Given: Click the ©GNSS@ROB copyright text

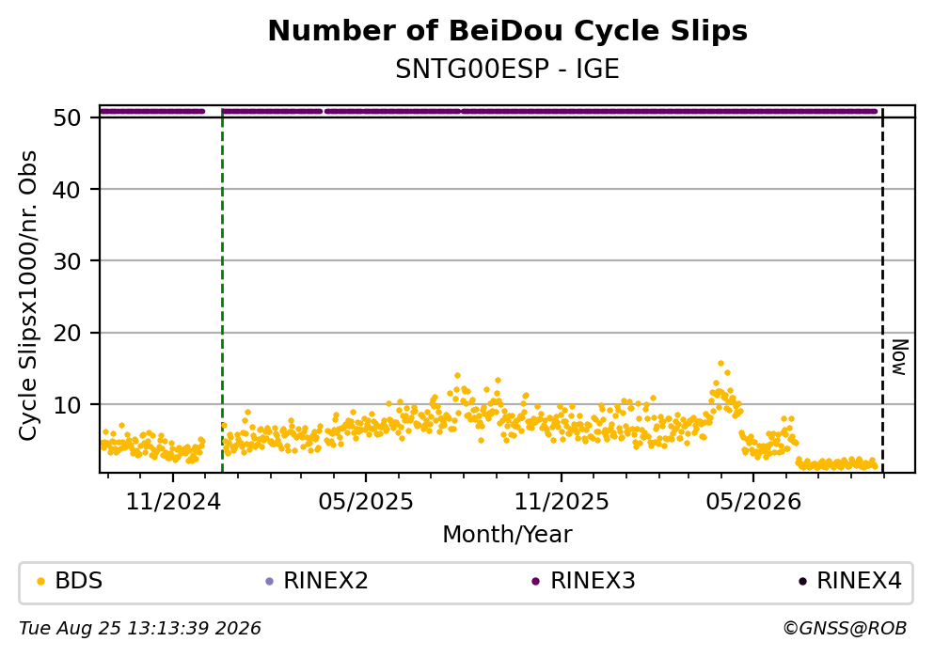Looking at the screenshot, I should pyautogui.click(x=845, y=629).
